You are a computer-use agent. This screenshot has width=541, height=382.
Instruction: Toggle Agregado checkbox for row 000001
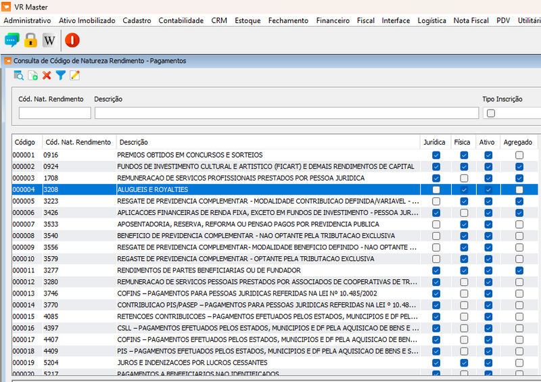[519, 156]
